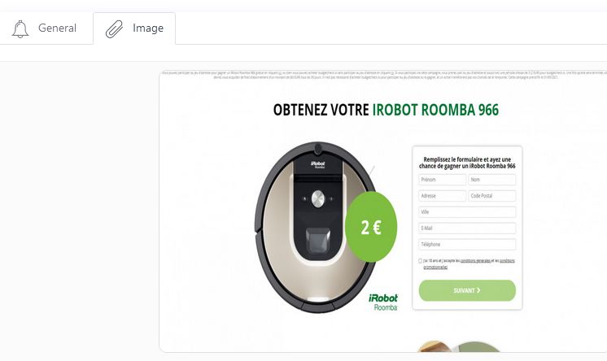Click the Prénom input field

[x=442, y=180]
